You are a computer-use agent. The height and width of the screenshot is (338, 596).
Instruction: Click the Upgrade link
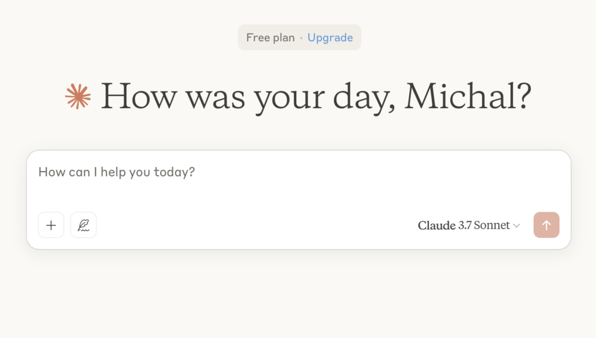point(330,38)
